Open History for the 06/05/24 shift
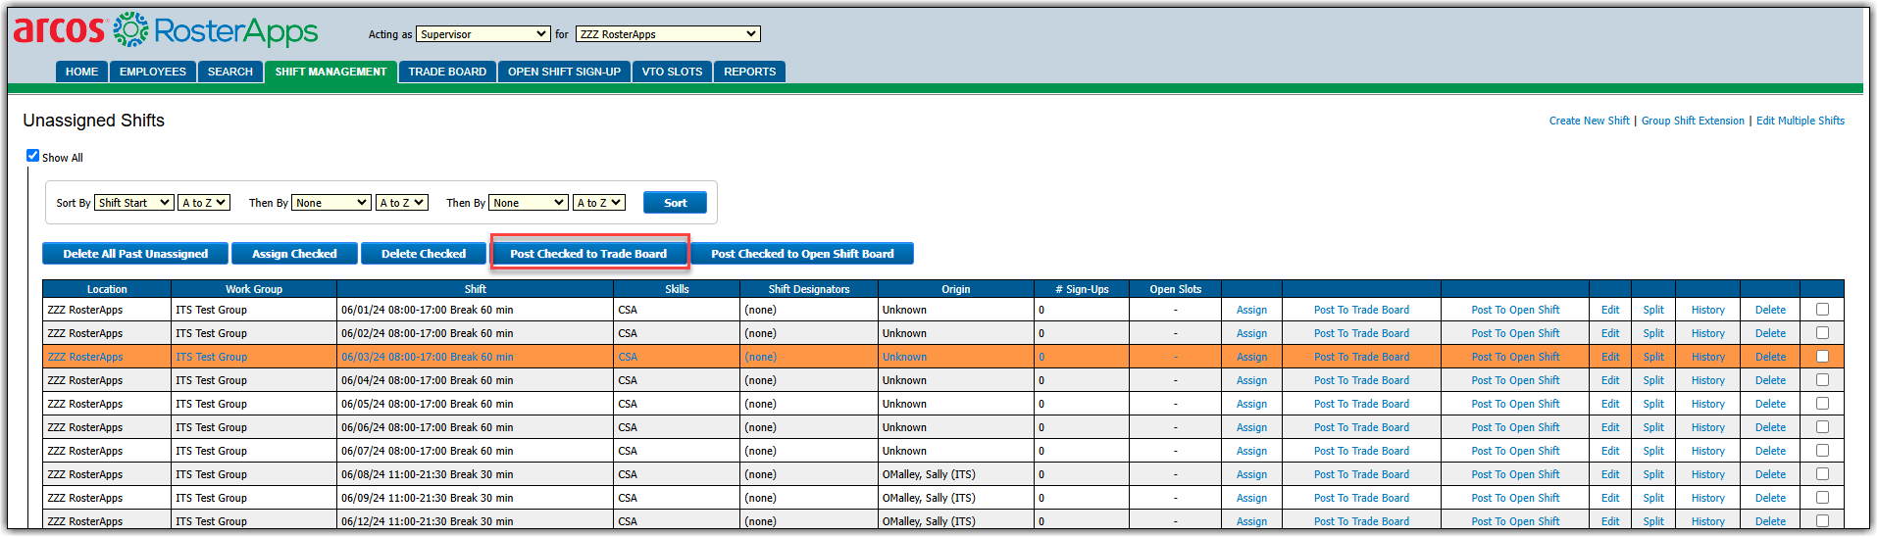This screenshot has width=1878, height=537. [x=1707, y=404]
